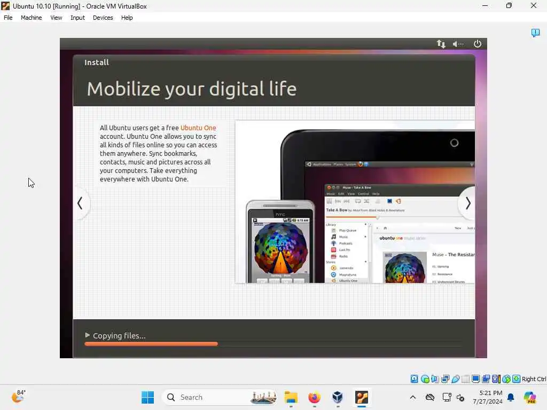
Task: Open the notifications bell icon
Action: pyautogui.click(x=511, y=397)
